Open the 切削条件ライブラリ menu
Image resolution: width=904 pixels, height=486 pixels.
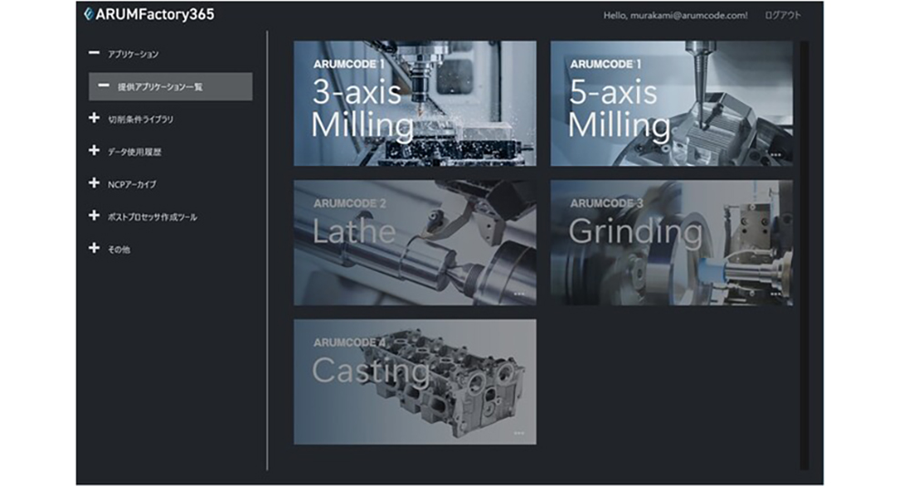tap(140, 119)
